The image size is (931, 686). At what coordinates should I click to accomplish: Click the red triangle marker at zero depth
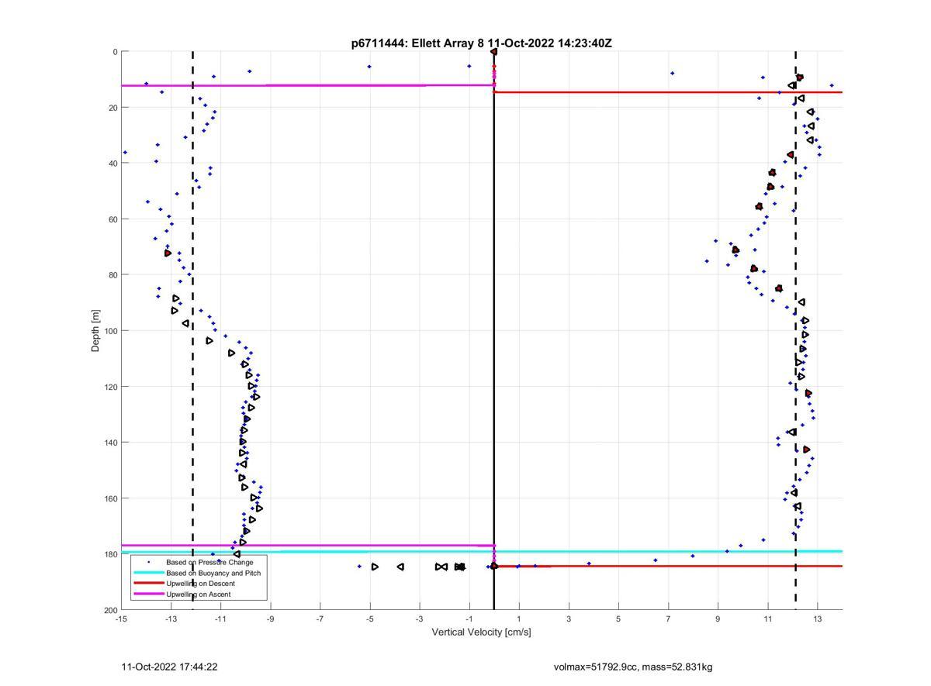[493, 52]
